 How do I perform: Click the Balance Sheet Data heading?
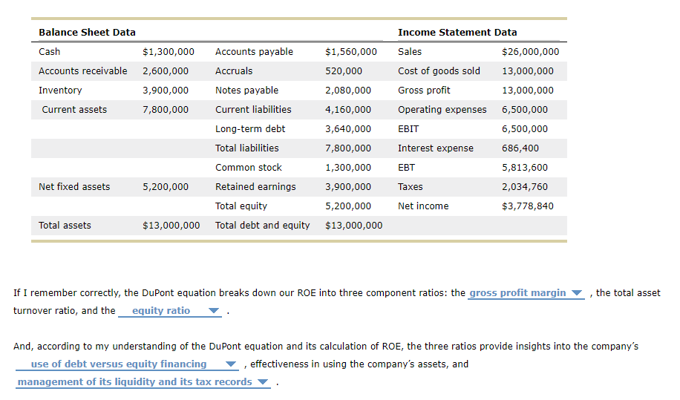(87, 32)
